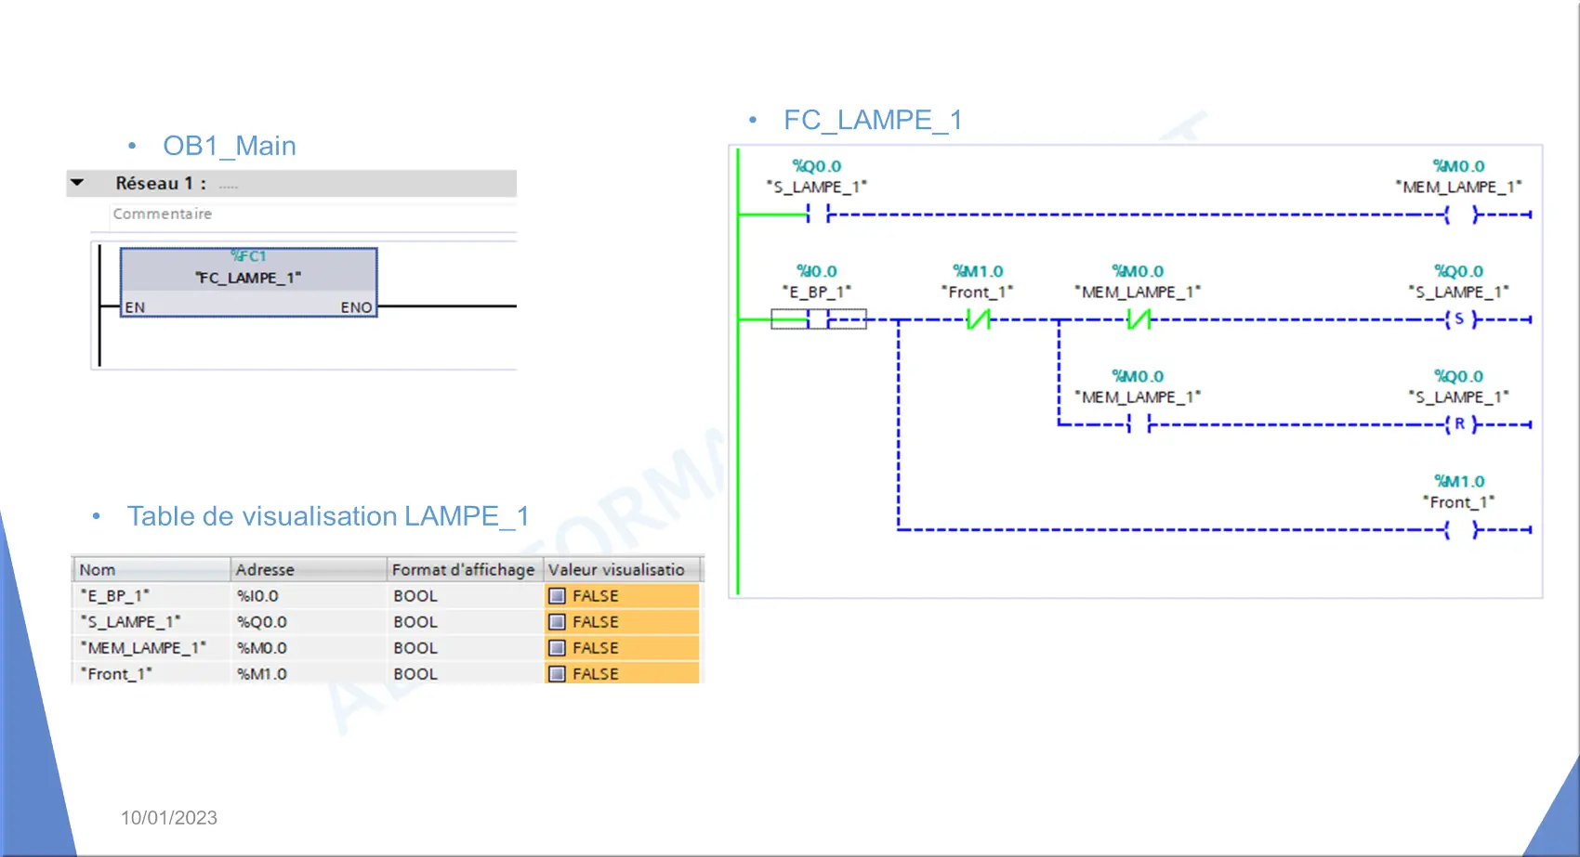Click the %M1.0 address above Front_1 contact

point(978,271)
